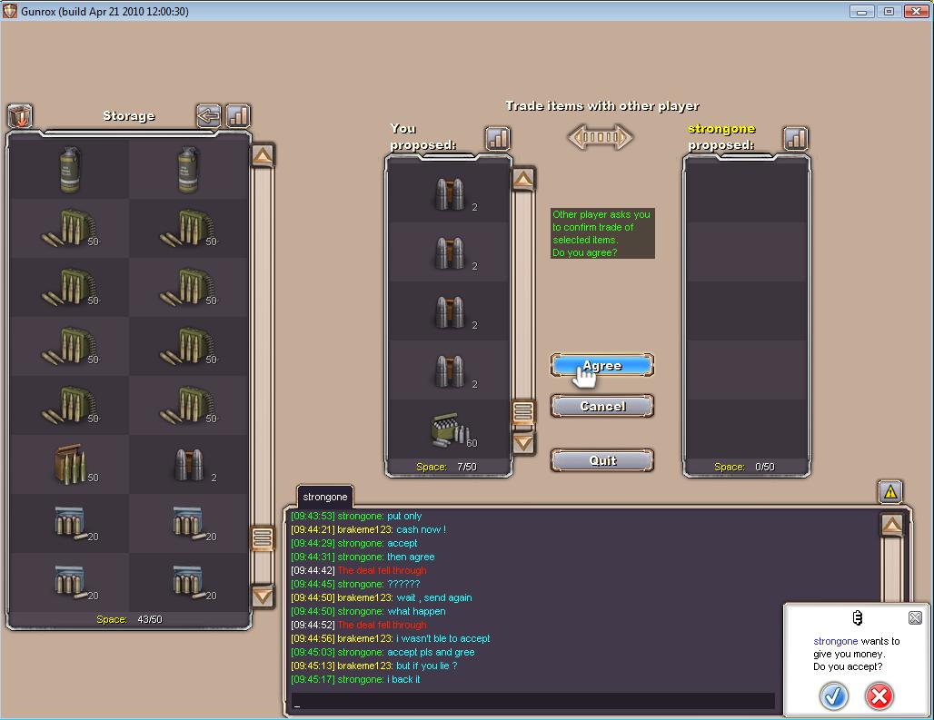Click the yellow warning triangle icon
The width and height of the screenshot is (934, 720).
(x=890, y=492)
